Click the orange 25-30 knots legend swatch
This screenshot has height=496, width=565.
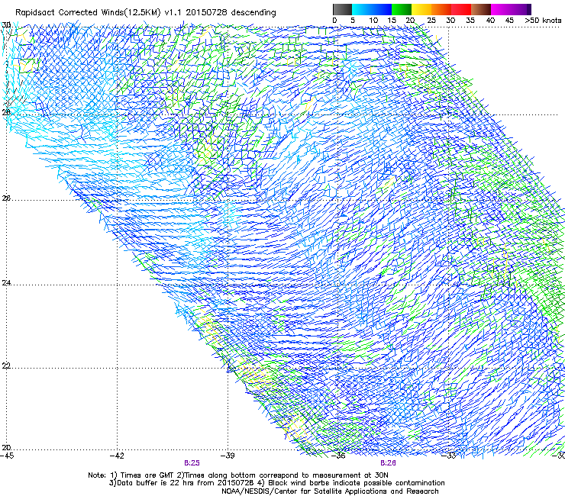[x=441, y=9]
